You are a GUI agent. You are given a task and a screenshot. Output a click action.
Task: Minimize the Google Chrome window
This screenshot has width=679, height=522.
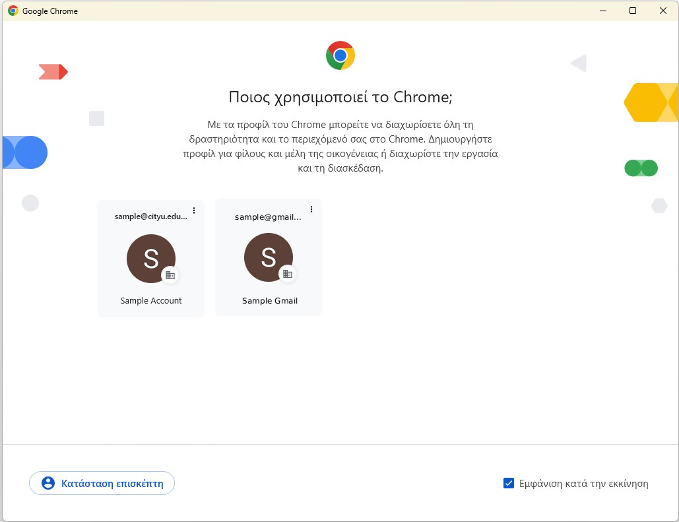(602, 11)
